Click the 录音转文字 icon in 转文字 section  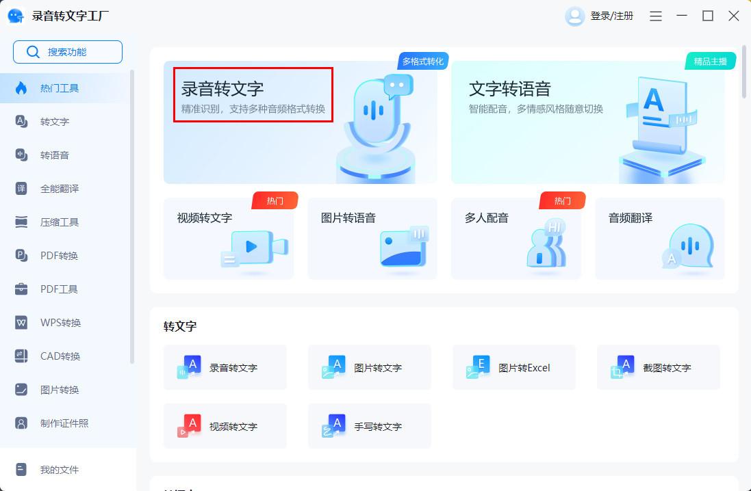pyautogui.click(x=189, y=367)
